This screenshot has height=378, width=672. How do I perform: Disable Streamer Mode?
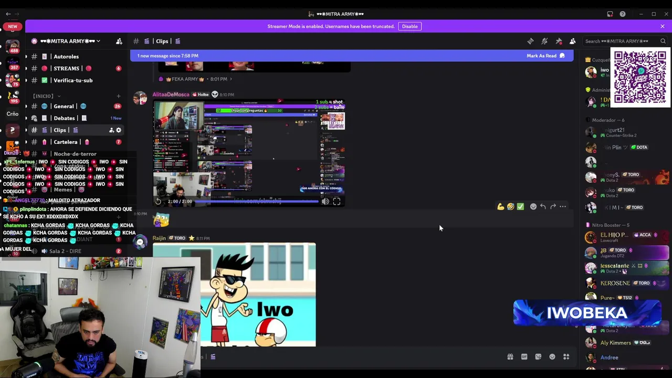click(x=409, y=26)
